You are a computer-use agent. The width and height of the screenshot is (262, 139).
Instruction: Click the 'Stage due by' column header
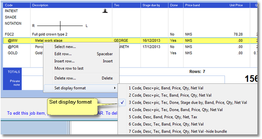[154, 5]
